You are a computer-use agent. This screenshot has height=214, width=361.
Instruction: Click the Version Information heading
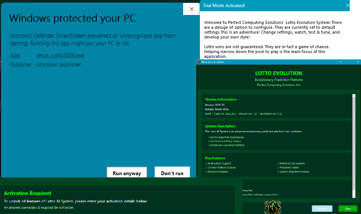[221, 99]
